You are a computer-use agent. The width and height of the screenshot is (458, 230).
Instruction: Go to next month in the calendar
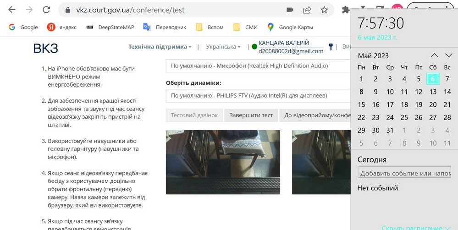pos(448,55)
